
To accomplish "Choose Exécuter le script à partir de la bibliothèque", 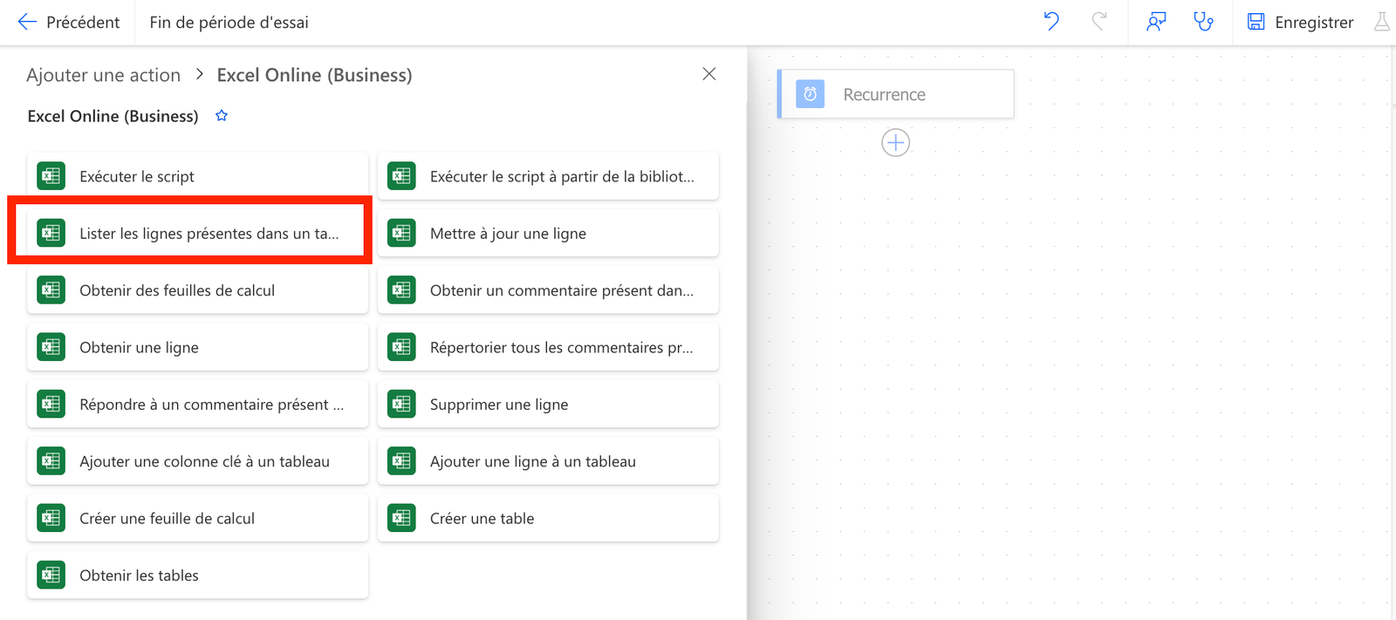I will 548,176.
